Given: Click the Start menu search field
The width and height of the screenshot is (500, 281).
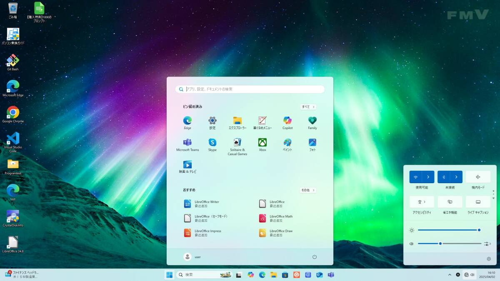Looking at the screenshot, I should (250, 89).
